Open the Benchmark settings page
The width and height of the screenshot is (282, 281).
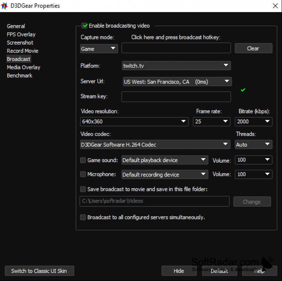[19, 75]
